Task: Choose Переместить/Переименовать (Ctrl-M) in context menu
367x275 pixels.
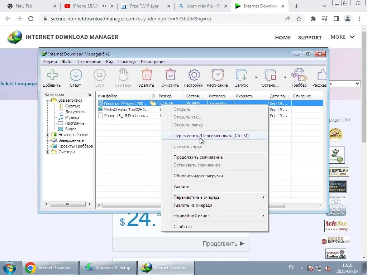Action: pyautogui.click(x=214, y=136)
